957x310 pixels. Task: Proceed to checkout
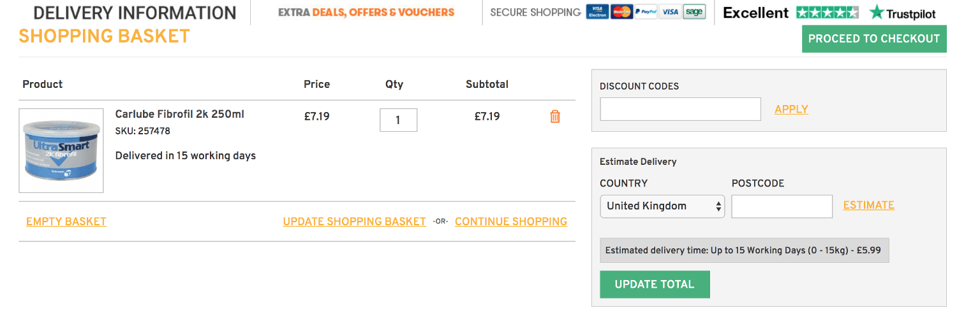874,39
